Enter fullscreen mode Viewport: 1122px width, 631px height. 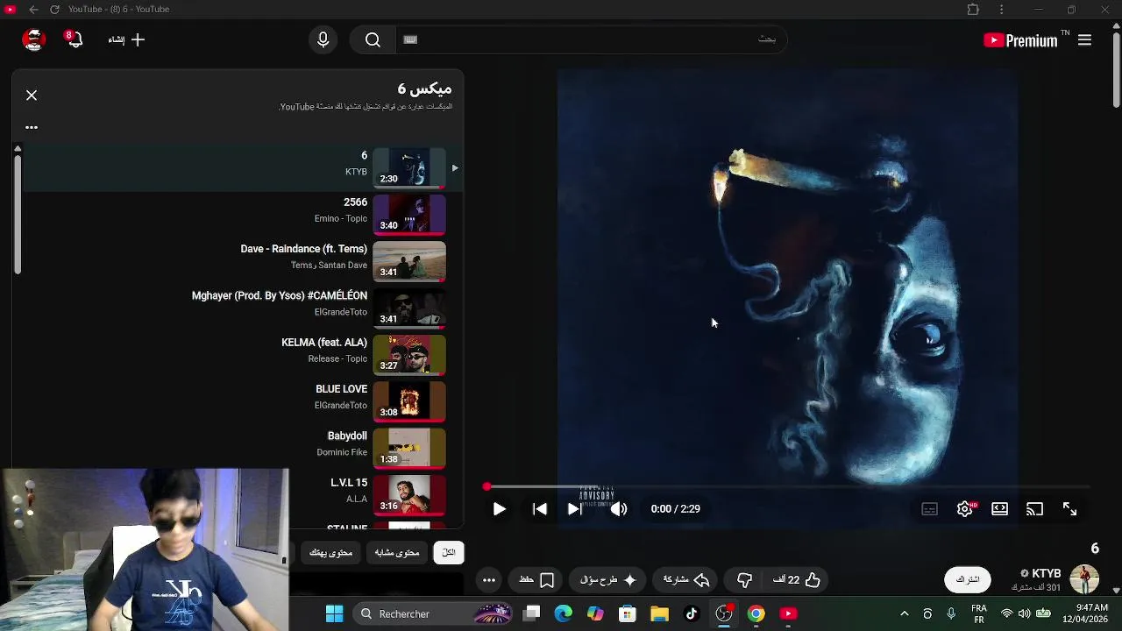click(1069, 509)
